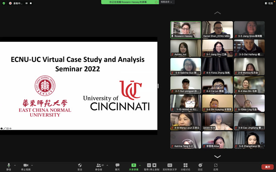Click the red 离开 leave button
The height and width of the screenshot is (172, 276).
[267, 167]
